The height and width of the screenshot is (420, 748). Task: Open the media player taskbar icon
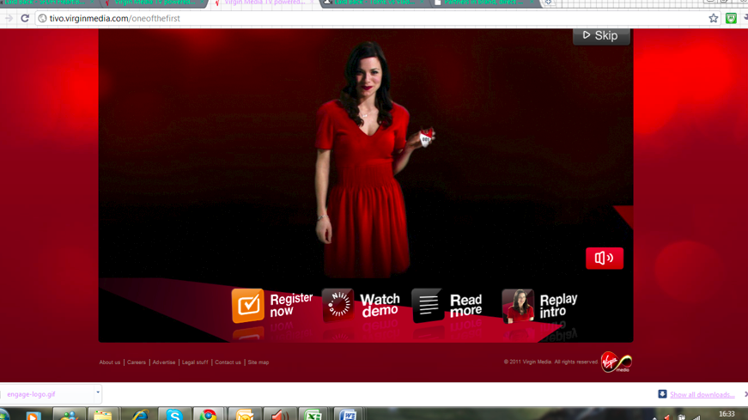point(33,414)
